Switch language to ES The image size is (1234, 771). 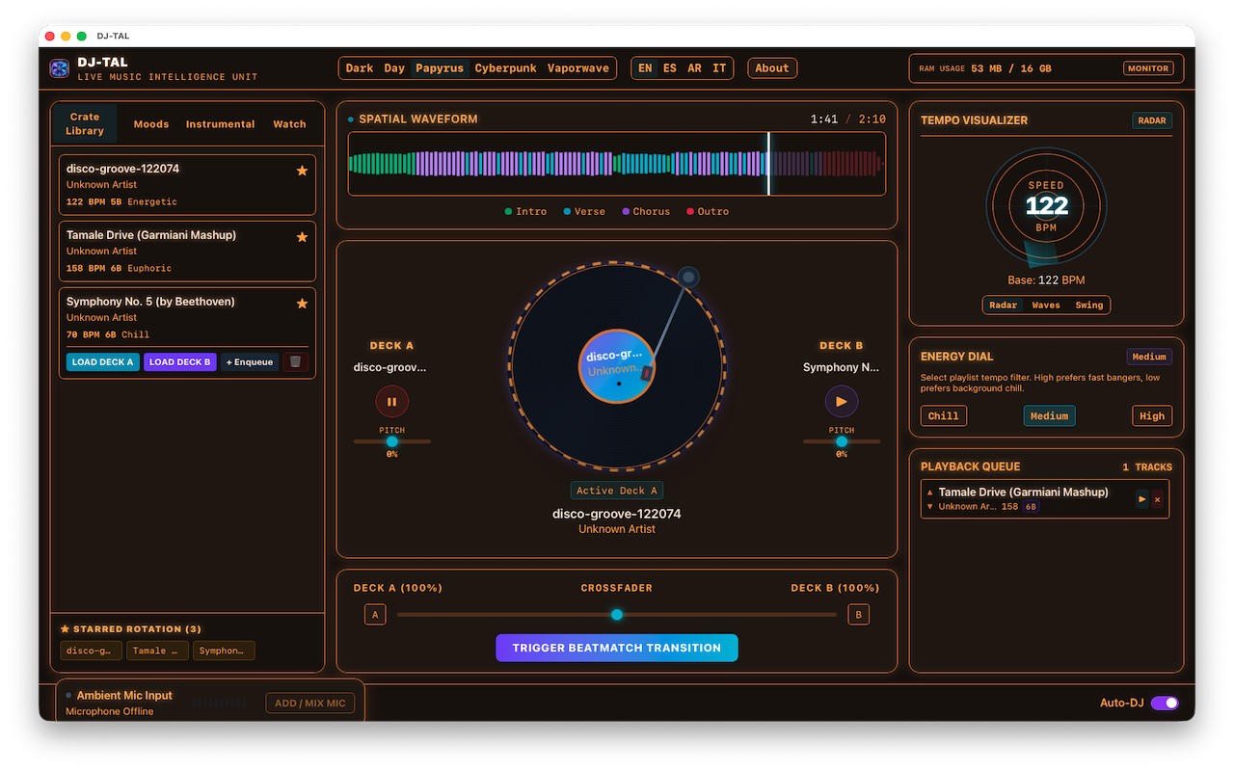(x=670, y=68)
